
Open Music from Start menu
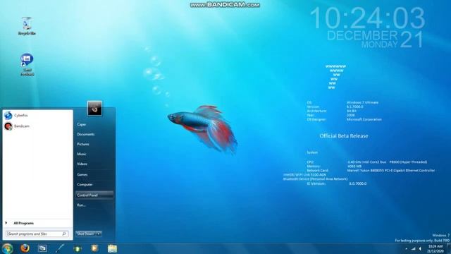82,154
